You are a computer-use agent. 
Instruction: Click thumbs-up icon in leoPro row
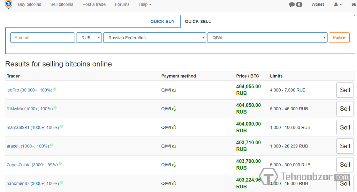click(174, 90)
